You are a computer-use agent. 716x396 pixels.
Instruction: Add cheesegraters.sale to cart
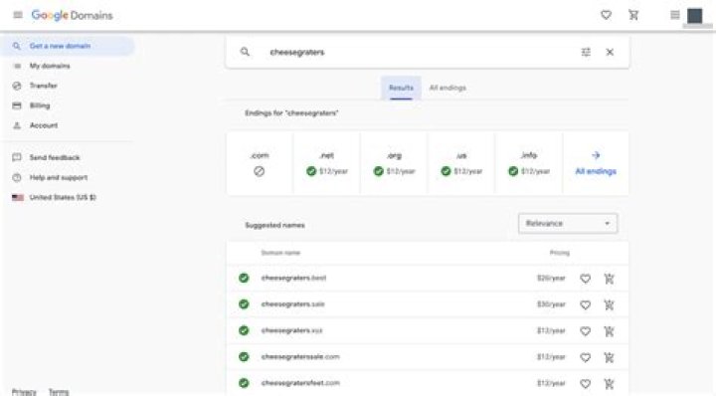point(610,304)
